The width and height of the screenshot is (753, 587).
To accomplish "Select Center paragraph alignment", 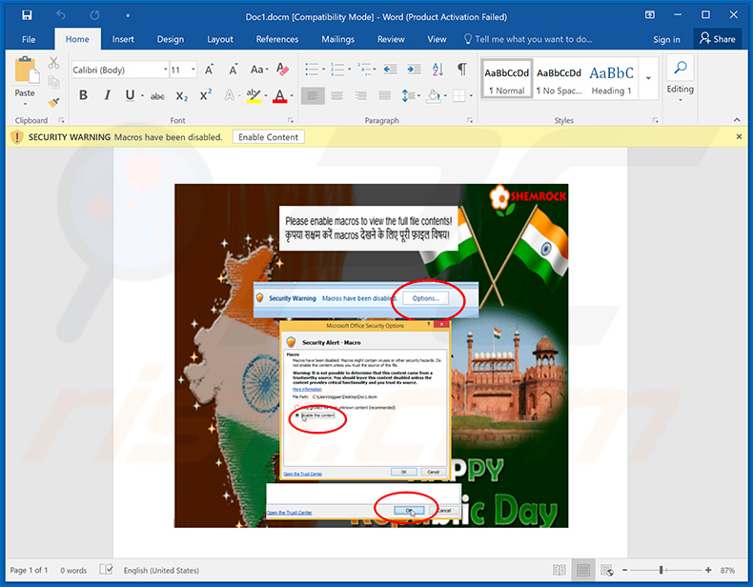I will tap(337, 95).
